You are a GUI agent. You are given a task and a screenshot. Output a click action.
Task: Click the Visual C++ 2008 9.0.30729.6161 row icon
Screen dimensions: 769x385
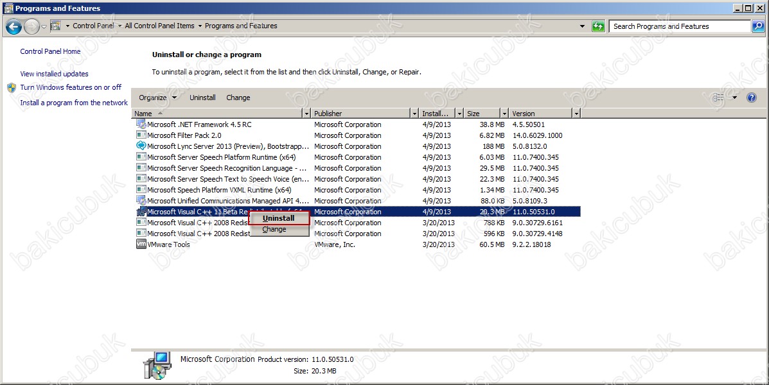point(141,223)
